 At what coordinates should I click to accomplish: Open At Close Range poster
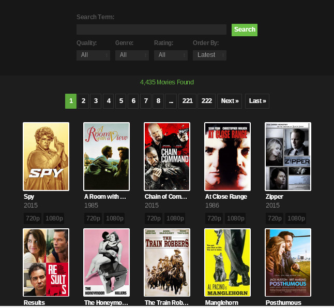click(227, 156)
